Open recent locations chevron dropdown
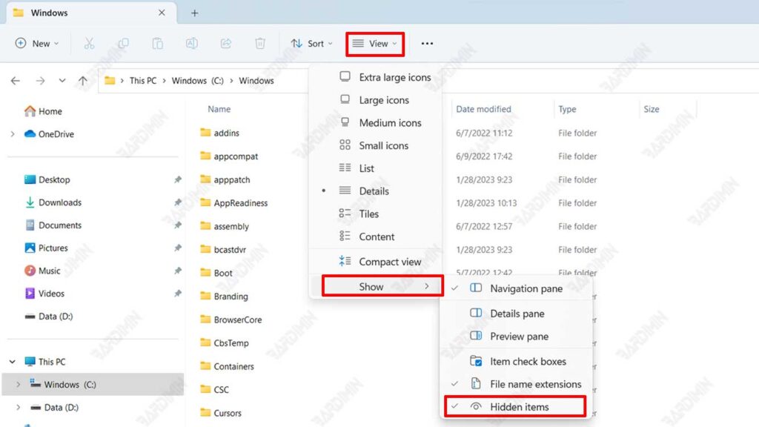 tap(62, 81)
